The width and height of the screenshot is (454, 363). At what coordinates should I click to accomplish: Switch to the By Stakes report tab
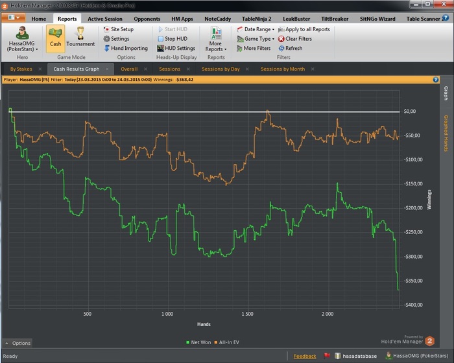(21, 69)
